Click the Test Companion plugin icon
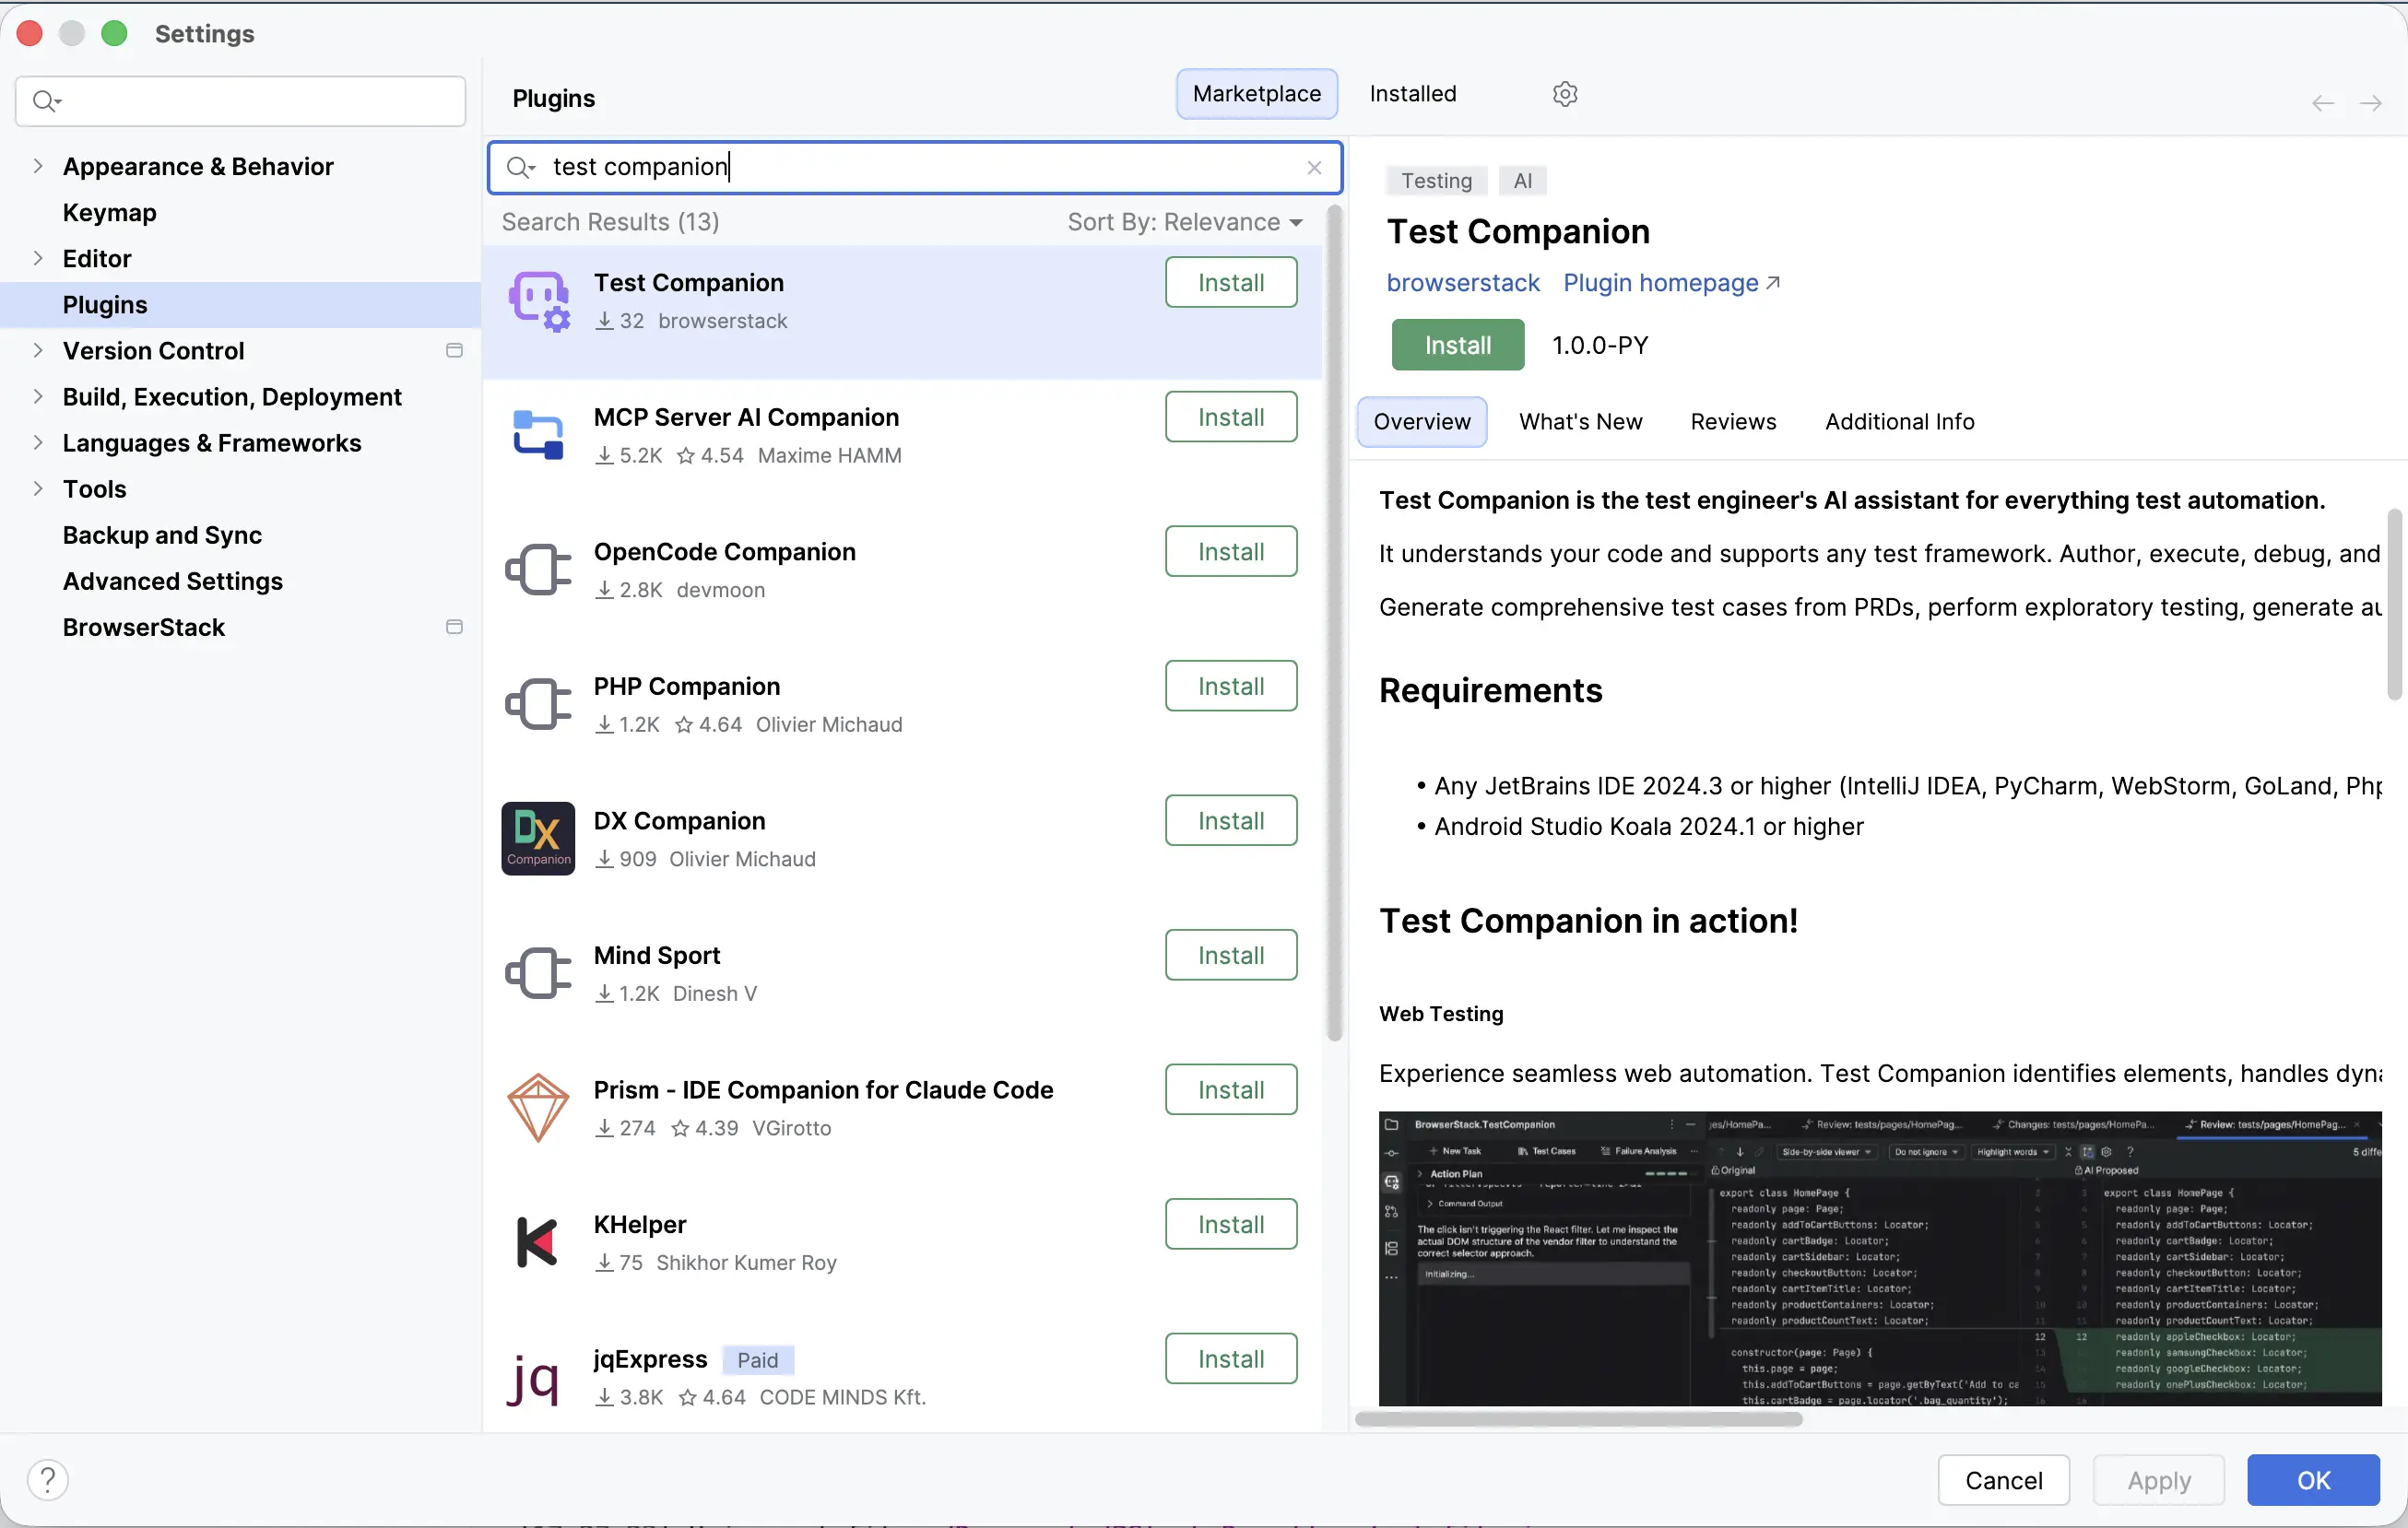The width and height of the screenshot is (2408, 1528). pyautogui.click(x=539, y=300)
